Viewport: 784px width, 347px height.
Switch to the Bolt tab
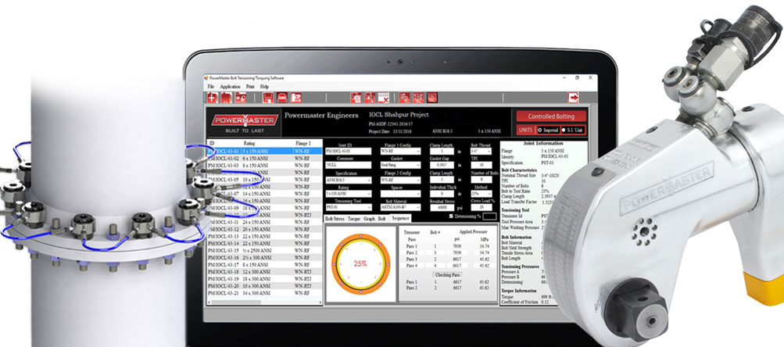coord(381,219)
